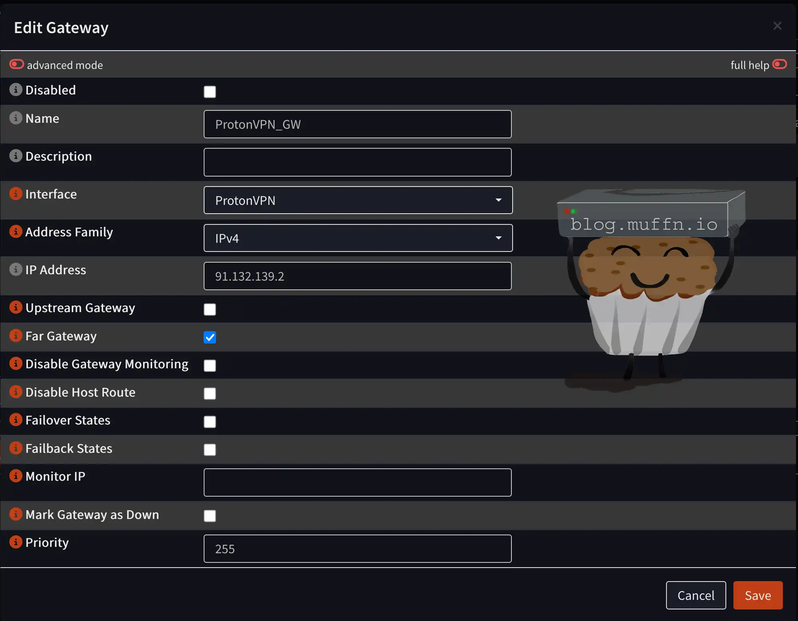Click info icon next to Disable Host Route
The image size is (798, 621).
pos(16,392)
